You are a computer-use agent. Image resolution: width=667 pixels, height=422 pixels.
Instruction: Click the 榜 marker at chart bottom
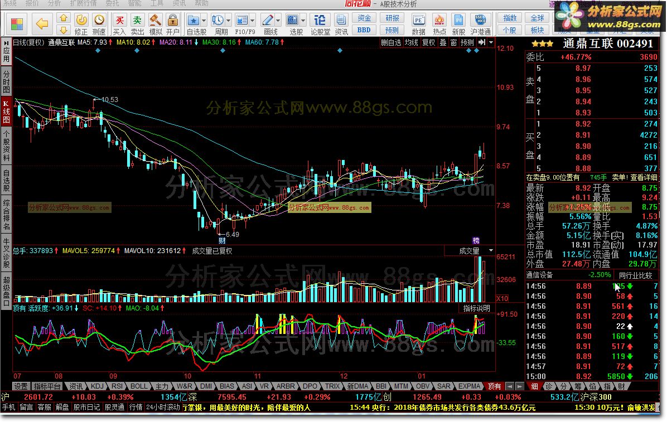(x=476, y=241)
